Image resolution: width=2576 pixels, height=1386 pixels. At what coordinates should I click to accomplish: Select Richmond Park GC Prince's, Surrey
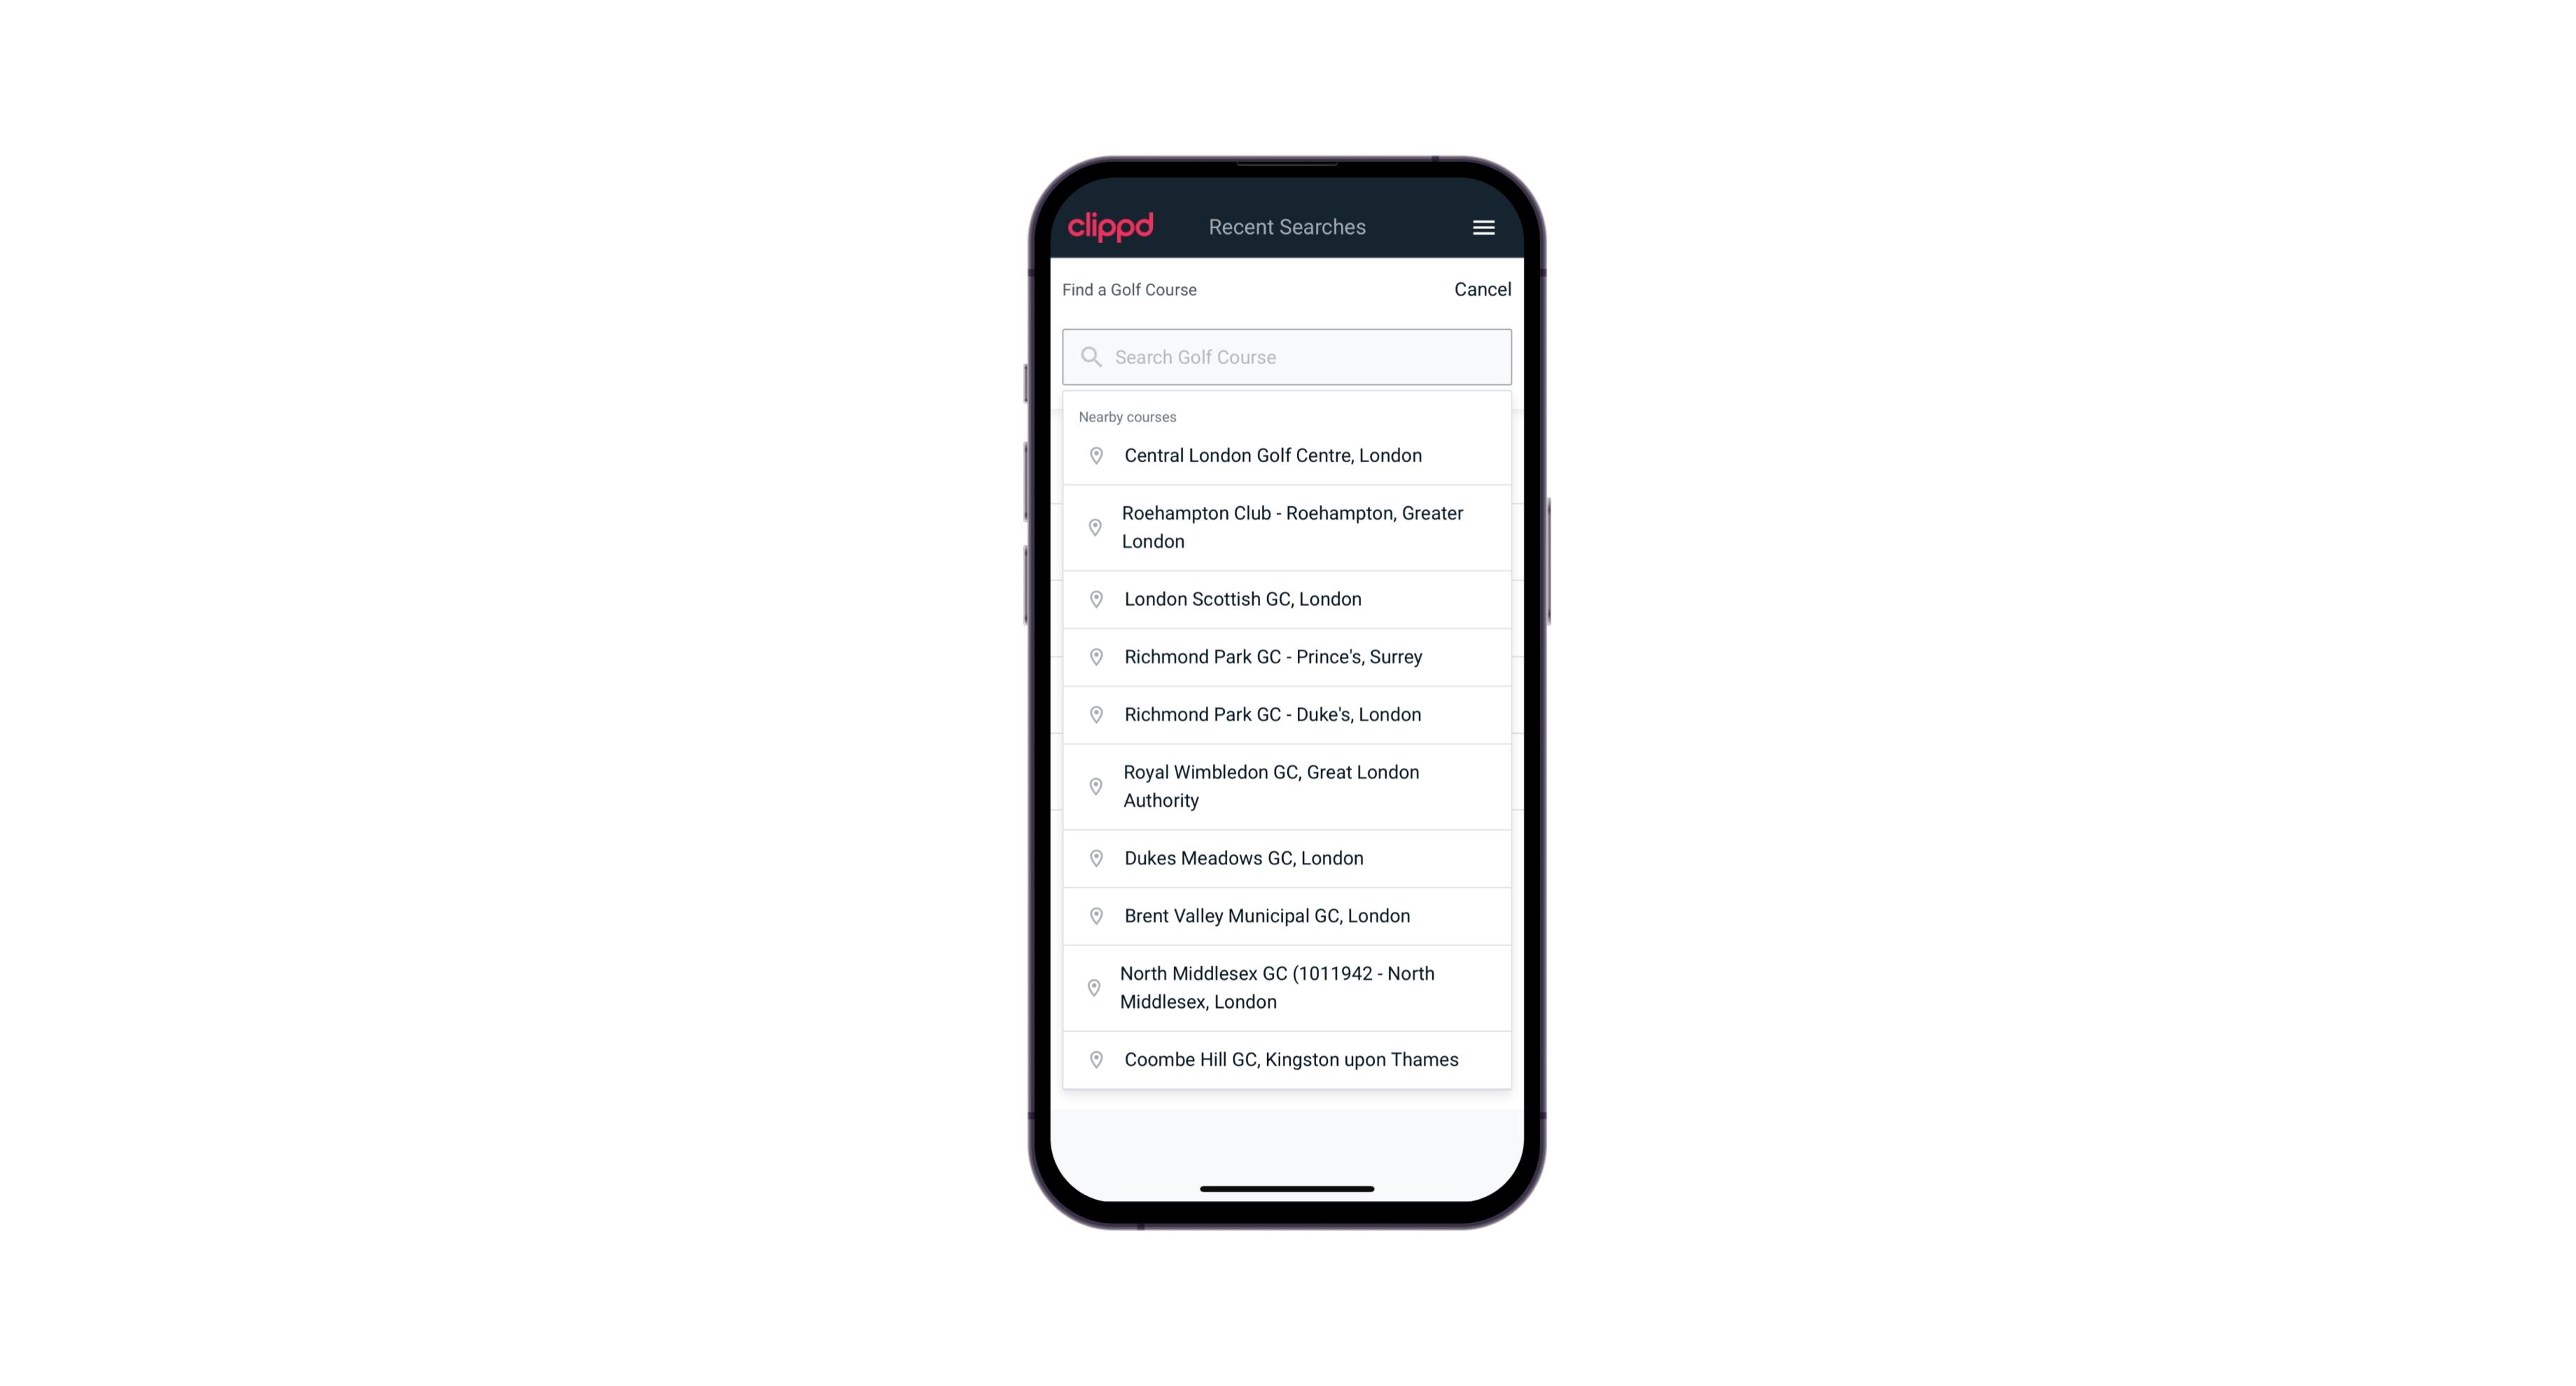[x=1287, y=657]
